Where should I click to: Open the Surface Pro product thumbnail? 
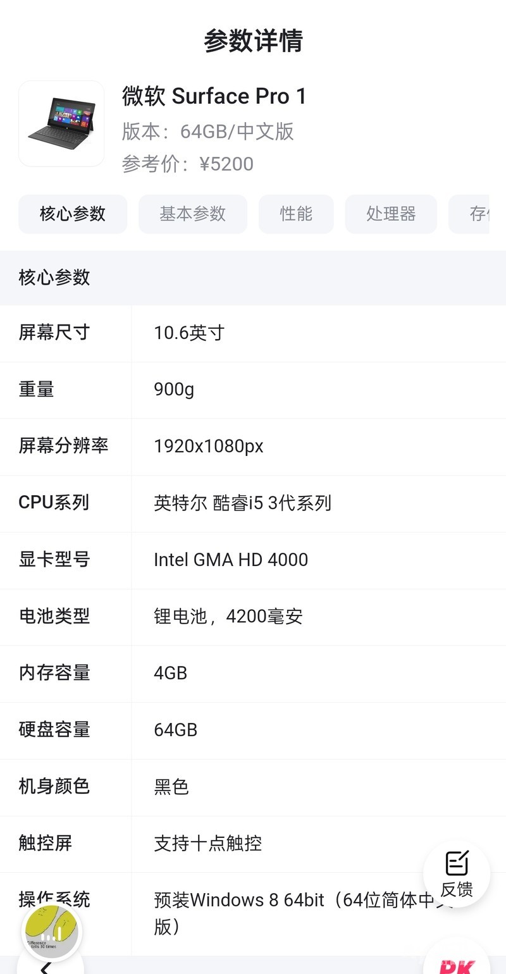tap(61, 123)
